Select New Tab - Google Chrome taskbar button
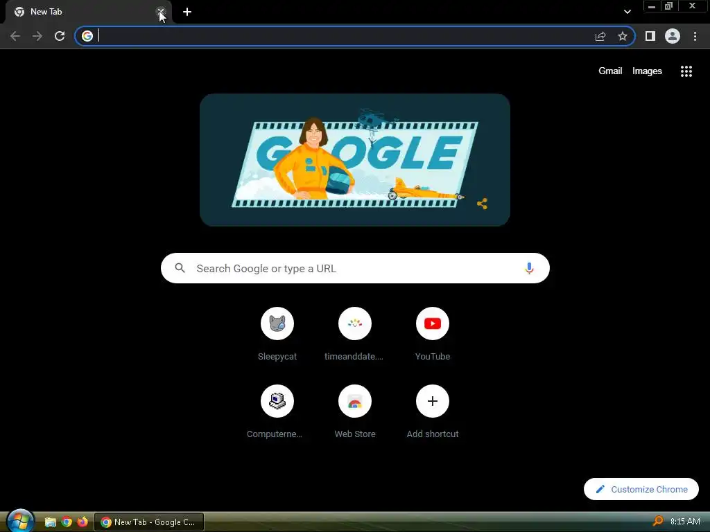 coord(149,522)
